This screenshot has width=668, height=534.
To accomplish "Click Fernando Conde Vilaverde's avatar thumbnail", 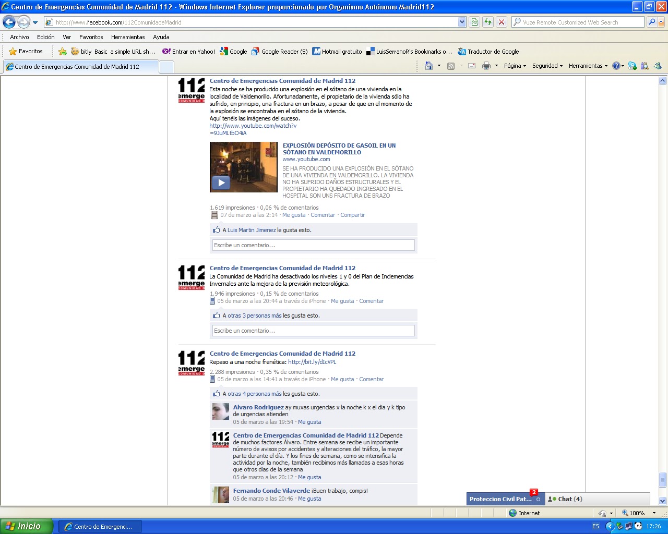I will pyautogui.click(x=221, y=495).
